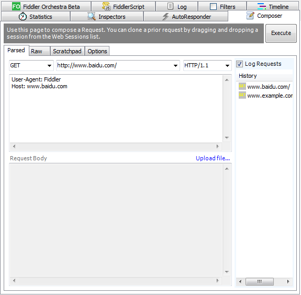This screenshot has height=295, width=301.
Task: Switch to the AutoResponder tab
Action: pos(186,17)
